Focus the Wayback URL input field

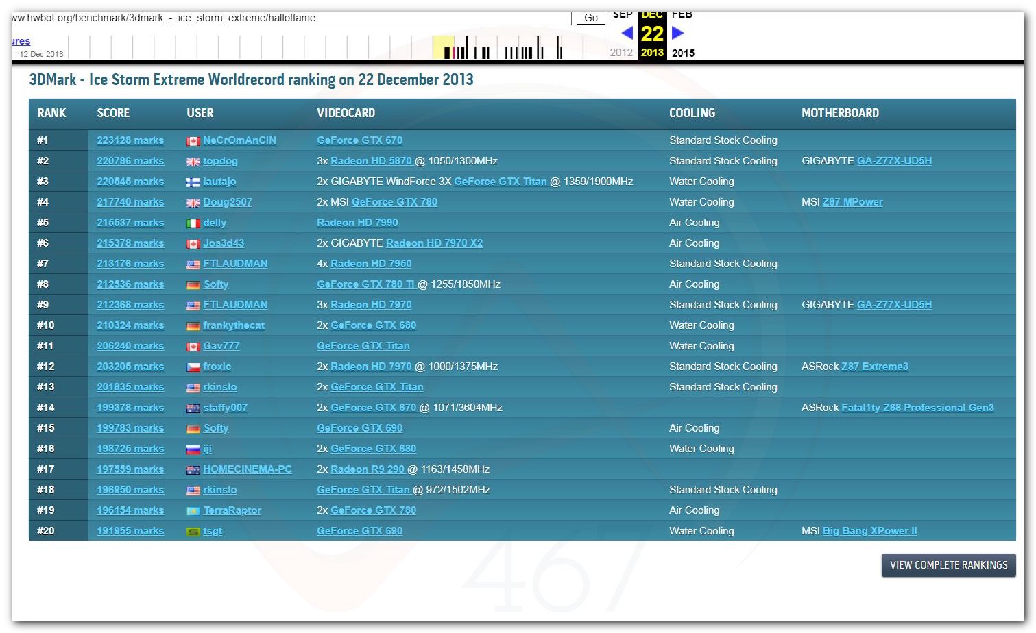tap(291, 18)
